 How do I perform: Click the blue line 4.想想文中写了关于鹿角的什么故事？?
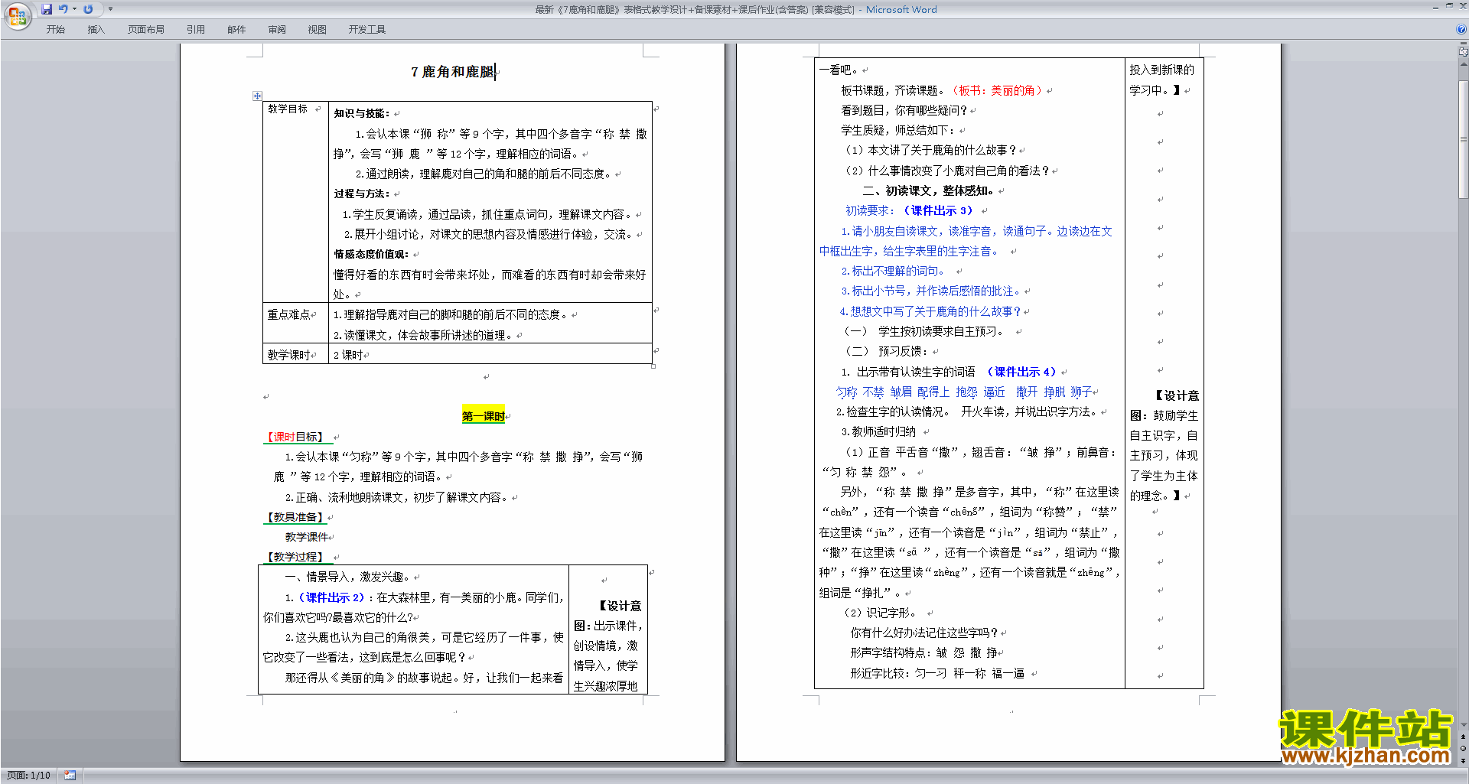[x=930, y=311]
